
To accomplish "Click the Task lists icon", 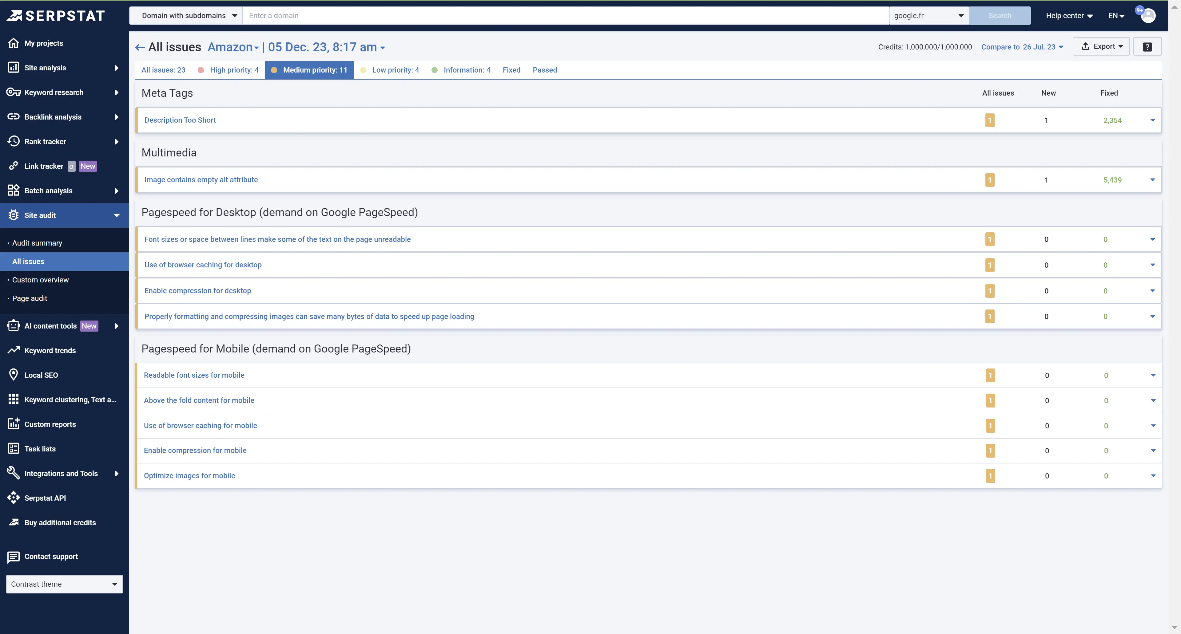I will coord(13,448).
